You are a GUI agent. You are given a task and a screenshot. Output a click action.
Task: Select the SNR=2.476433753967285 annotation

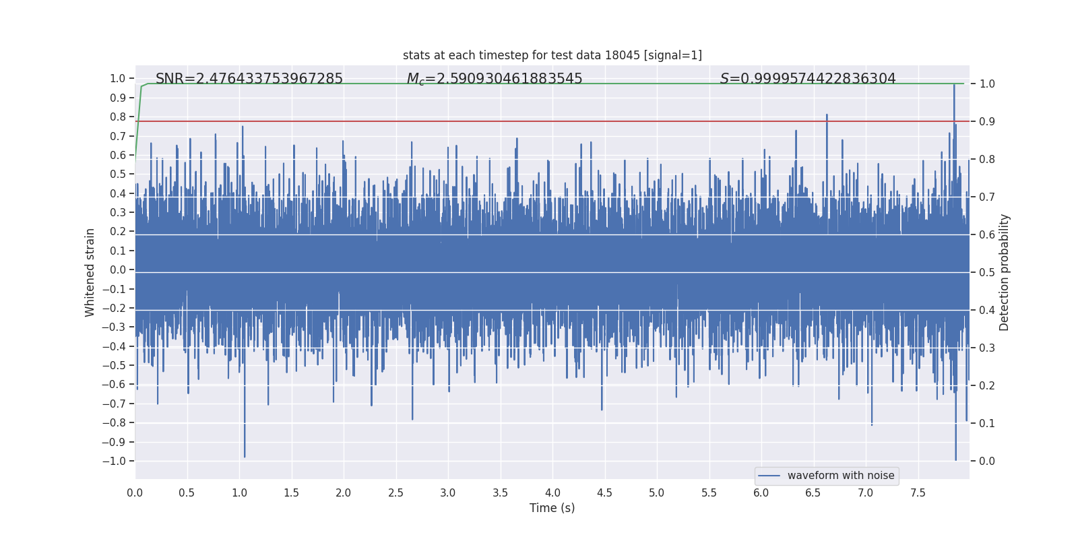pyautogui.click(x=249, y=79)
